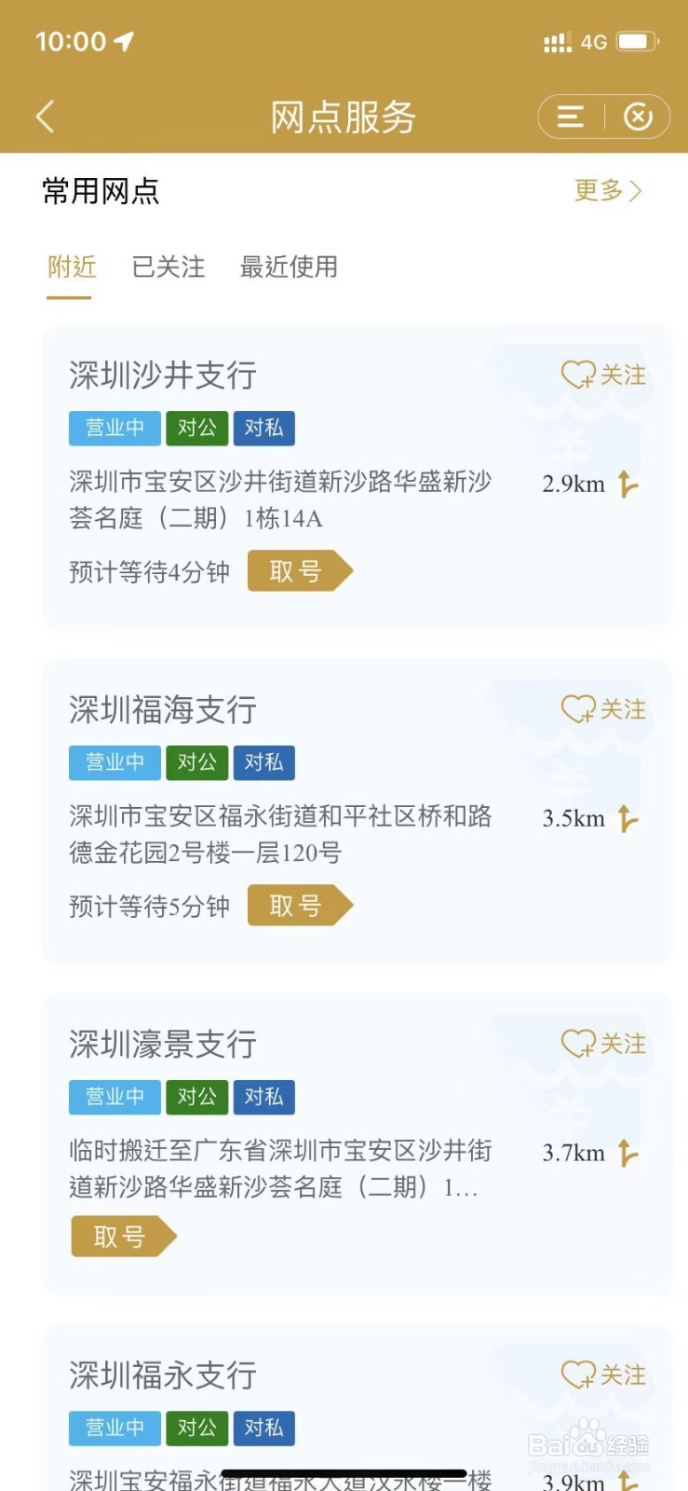Open the mini-program menu icon
Image resolution: width=688 pixels, height=1491 pixels.
571,116
